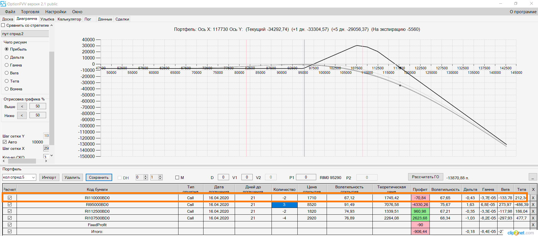The height and width of the screenshot is (236, 538).
Task: Click the left panel scroll-up arrow
Action: tap(51, 25)
